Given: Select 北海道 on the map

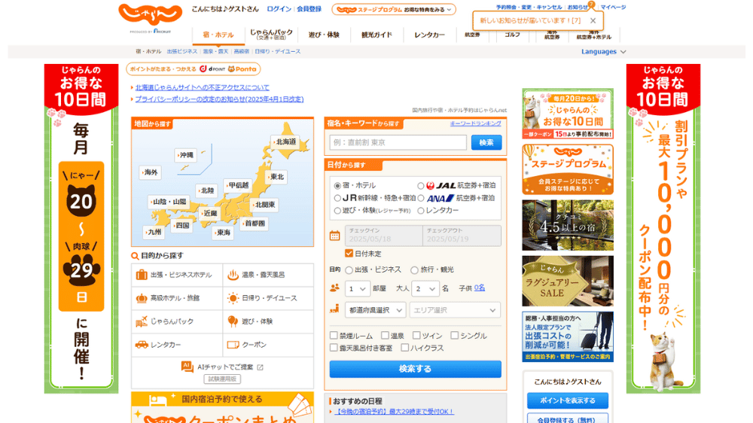Looking at the screenshot, I should click(285, 142).
